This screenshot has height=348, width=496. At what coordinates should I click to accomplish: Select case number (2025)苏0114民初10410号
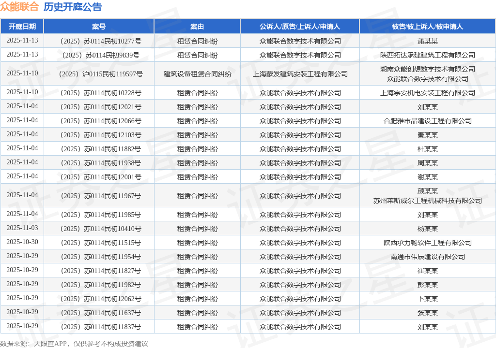pos(101,228)
